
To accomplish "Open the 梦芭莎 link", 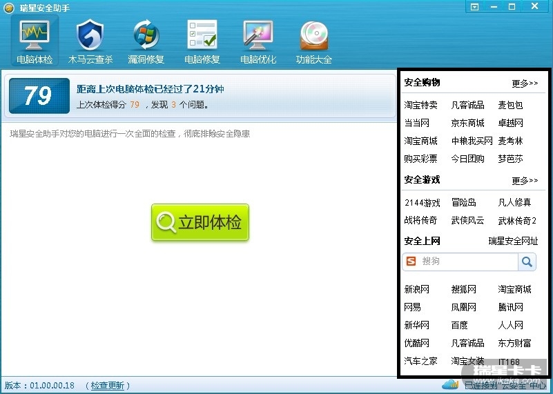I will 510,159.
